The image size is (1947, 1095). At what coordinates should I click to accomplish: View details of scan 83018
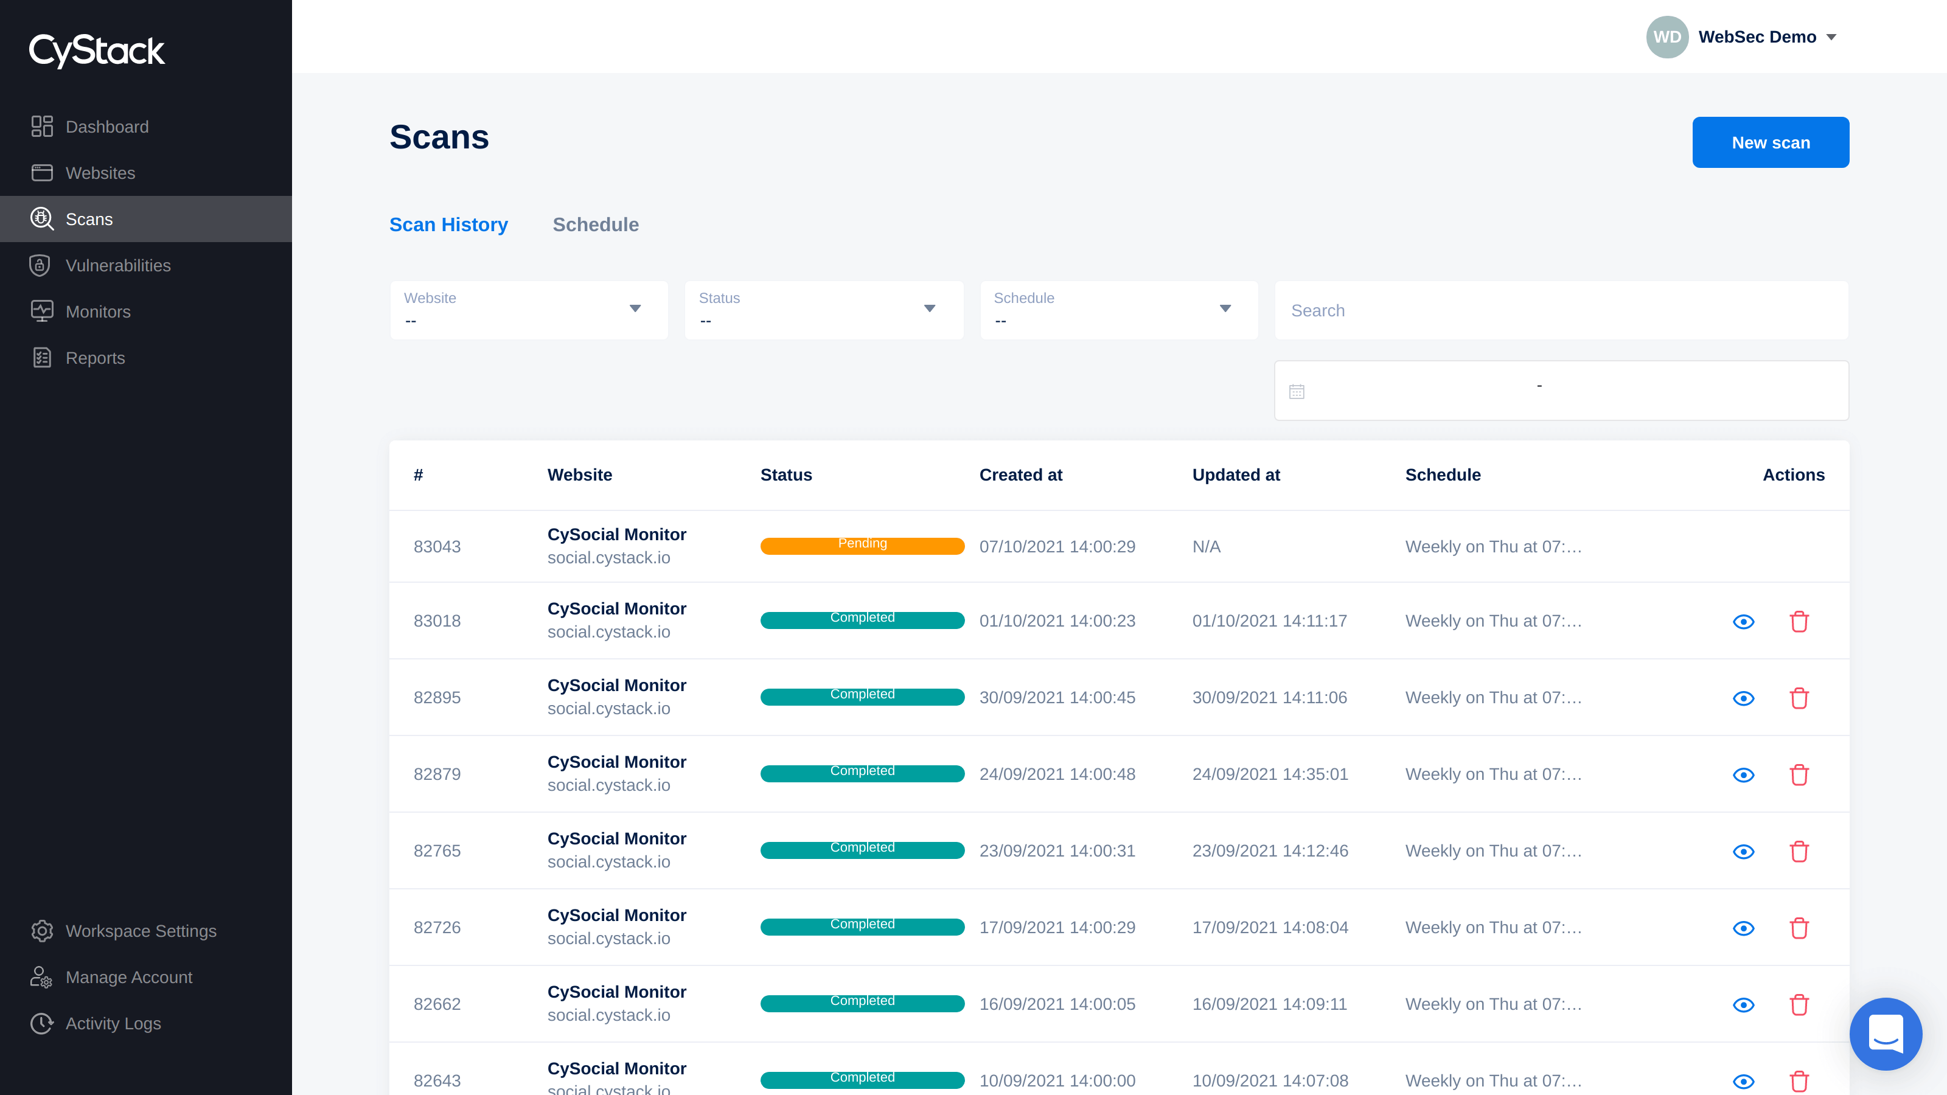coord(1744,621)
